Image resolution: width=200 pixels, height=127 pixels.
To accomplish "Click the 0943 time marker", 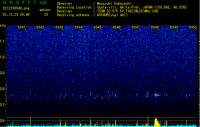I will click(59, 27).
